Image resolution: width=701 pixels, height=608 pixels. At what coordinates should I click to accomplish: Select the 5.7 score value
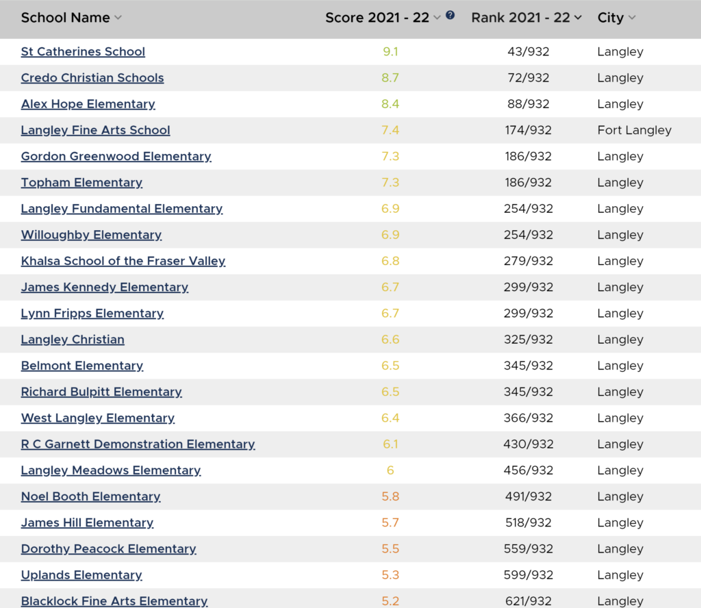(x=390, y=522)
